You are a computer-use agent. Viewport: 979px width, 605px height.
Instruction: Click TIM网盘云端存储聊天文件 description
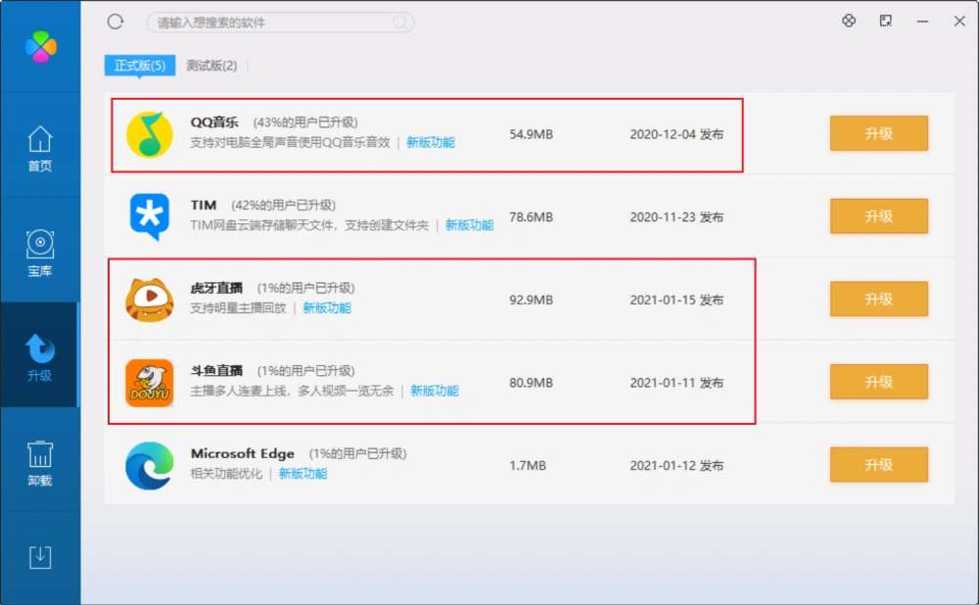point(309,225)
